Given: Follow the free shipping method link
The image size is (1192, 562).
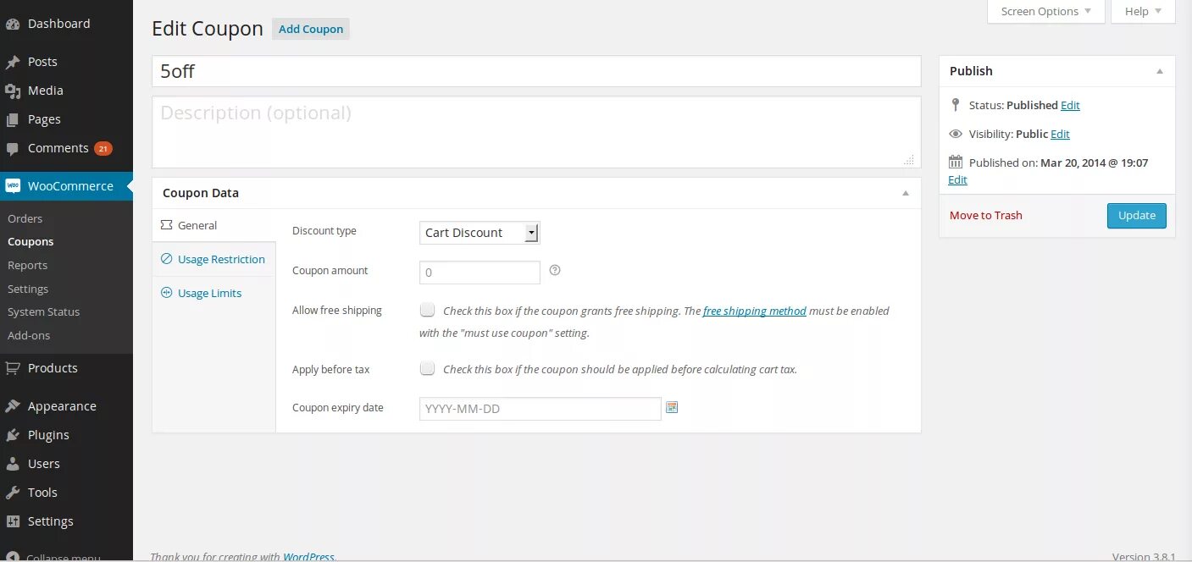Looking at the screenshot, I should (755, 311).
